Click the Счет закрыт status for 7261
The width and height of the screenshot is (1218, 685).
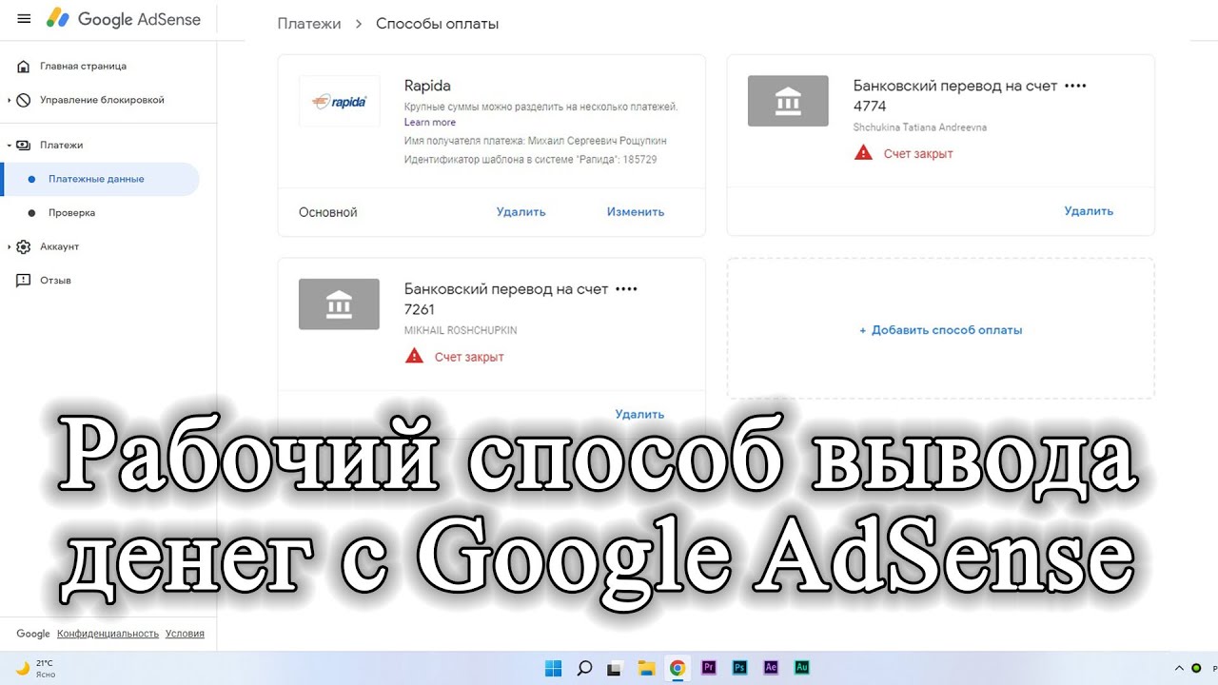pyautogui.click(x=469, y=357)
